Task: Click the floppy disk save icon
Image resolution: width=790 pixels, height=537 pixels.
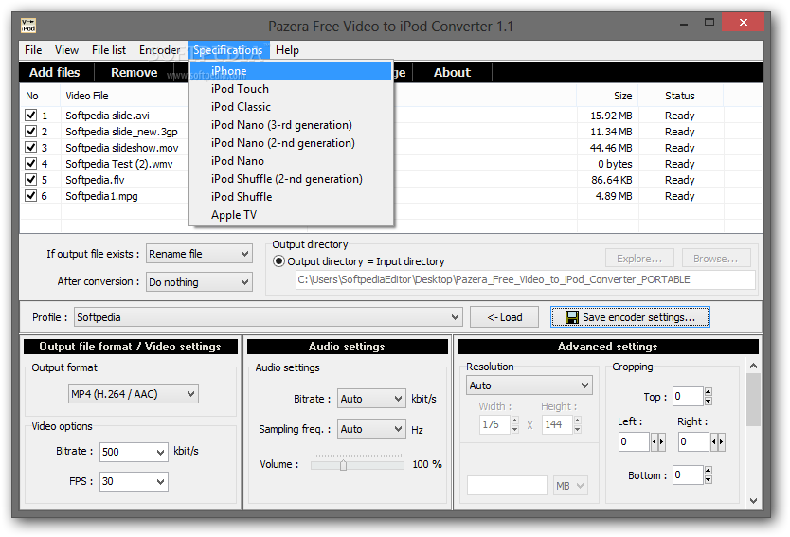Action: (x=571, y=317)
